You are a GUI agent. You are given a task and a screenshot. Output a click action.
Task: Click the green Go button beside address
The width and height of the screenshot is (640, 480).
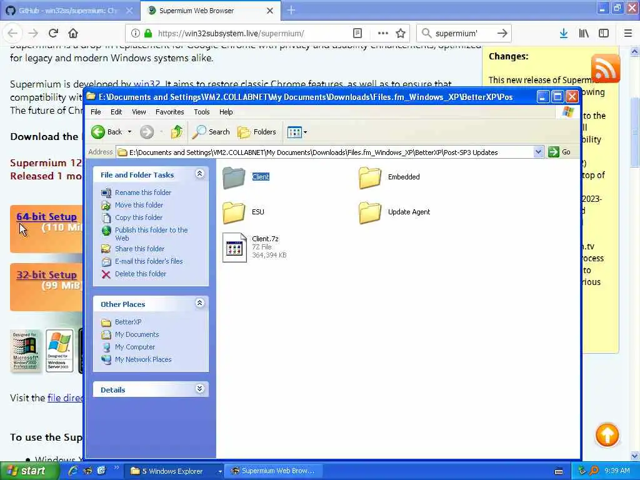(559, 152)
